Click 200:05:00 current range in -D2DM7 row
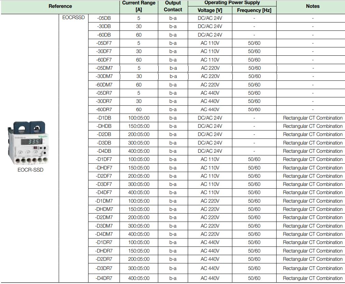The image size is (345, 284). (139, 217)
